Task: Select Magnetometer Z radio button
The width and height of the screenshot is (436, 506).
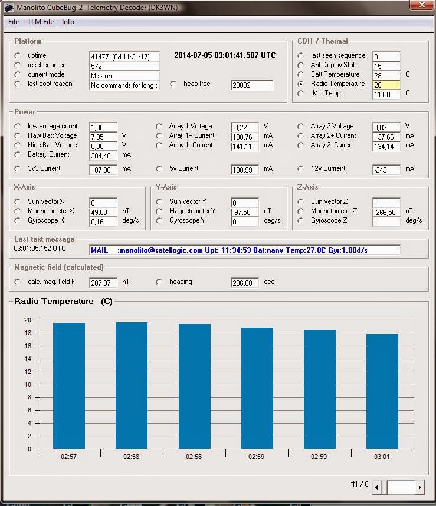Action: point(300,211)
